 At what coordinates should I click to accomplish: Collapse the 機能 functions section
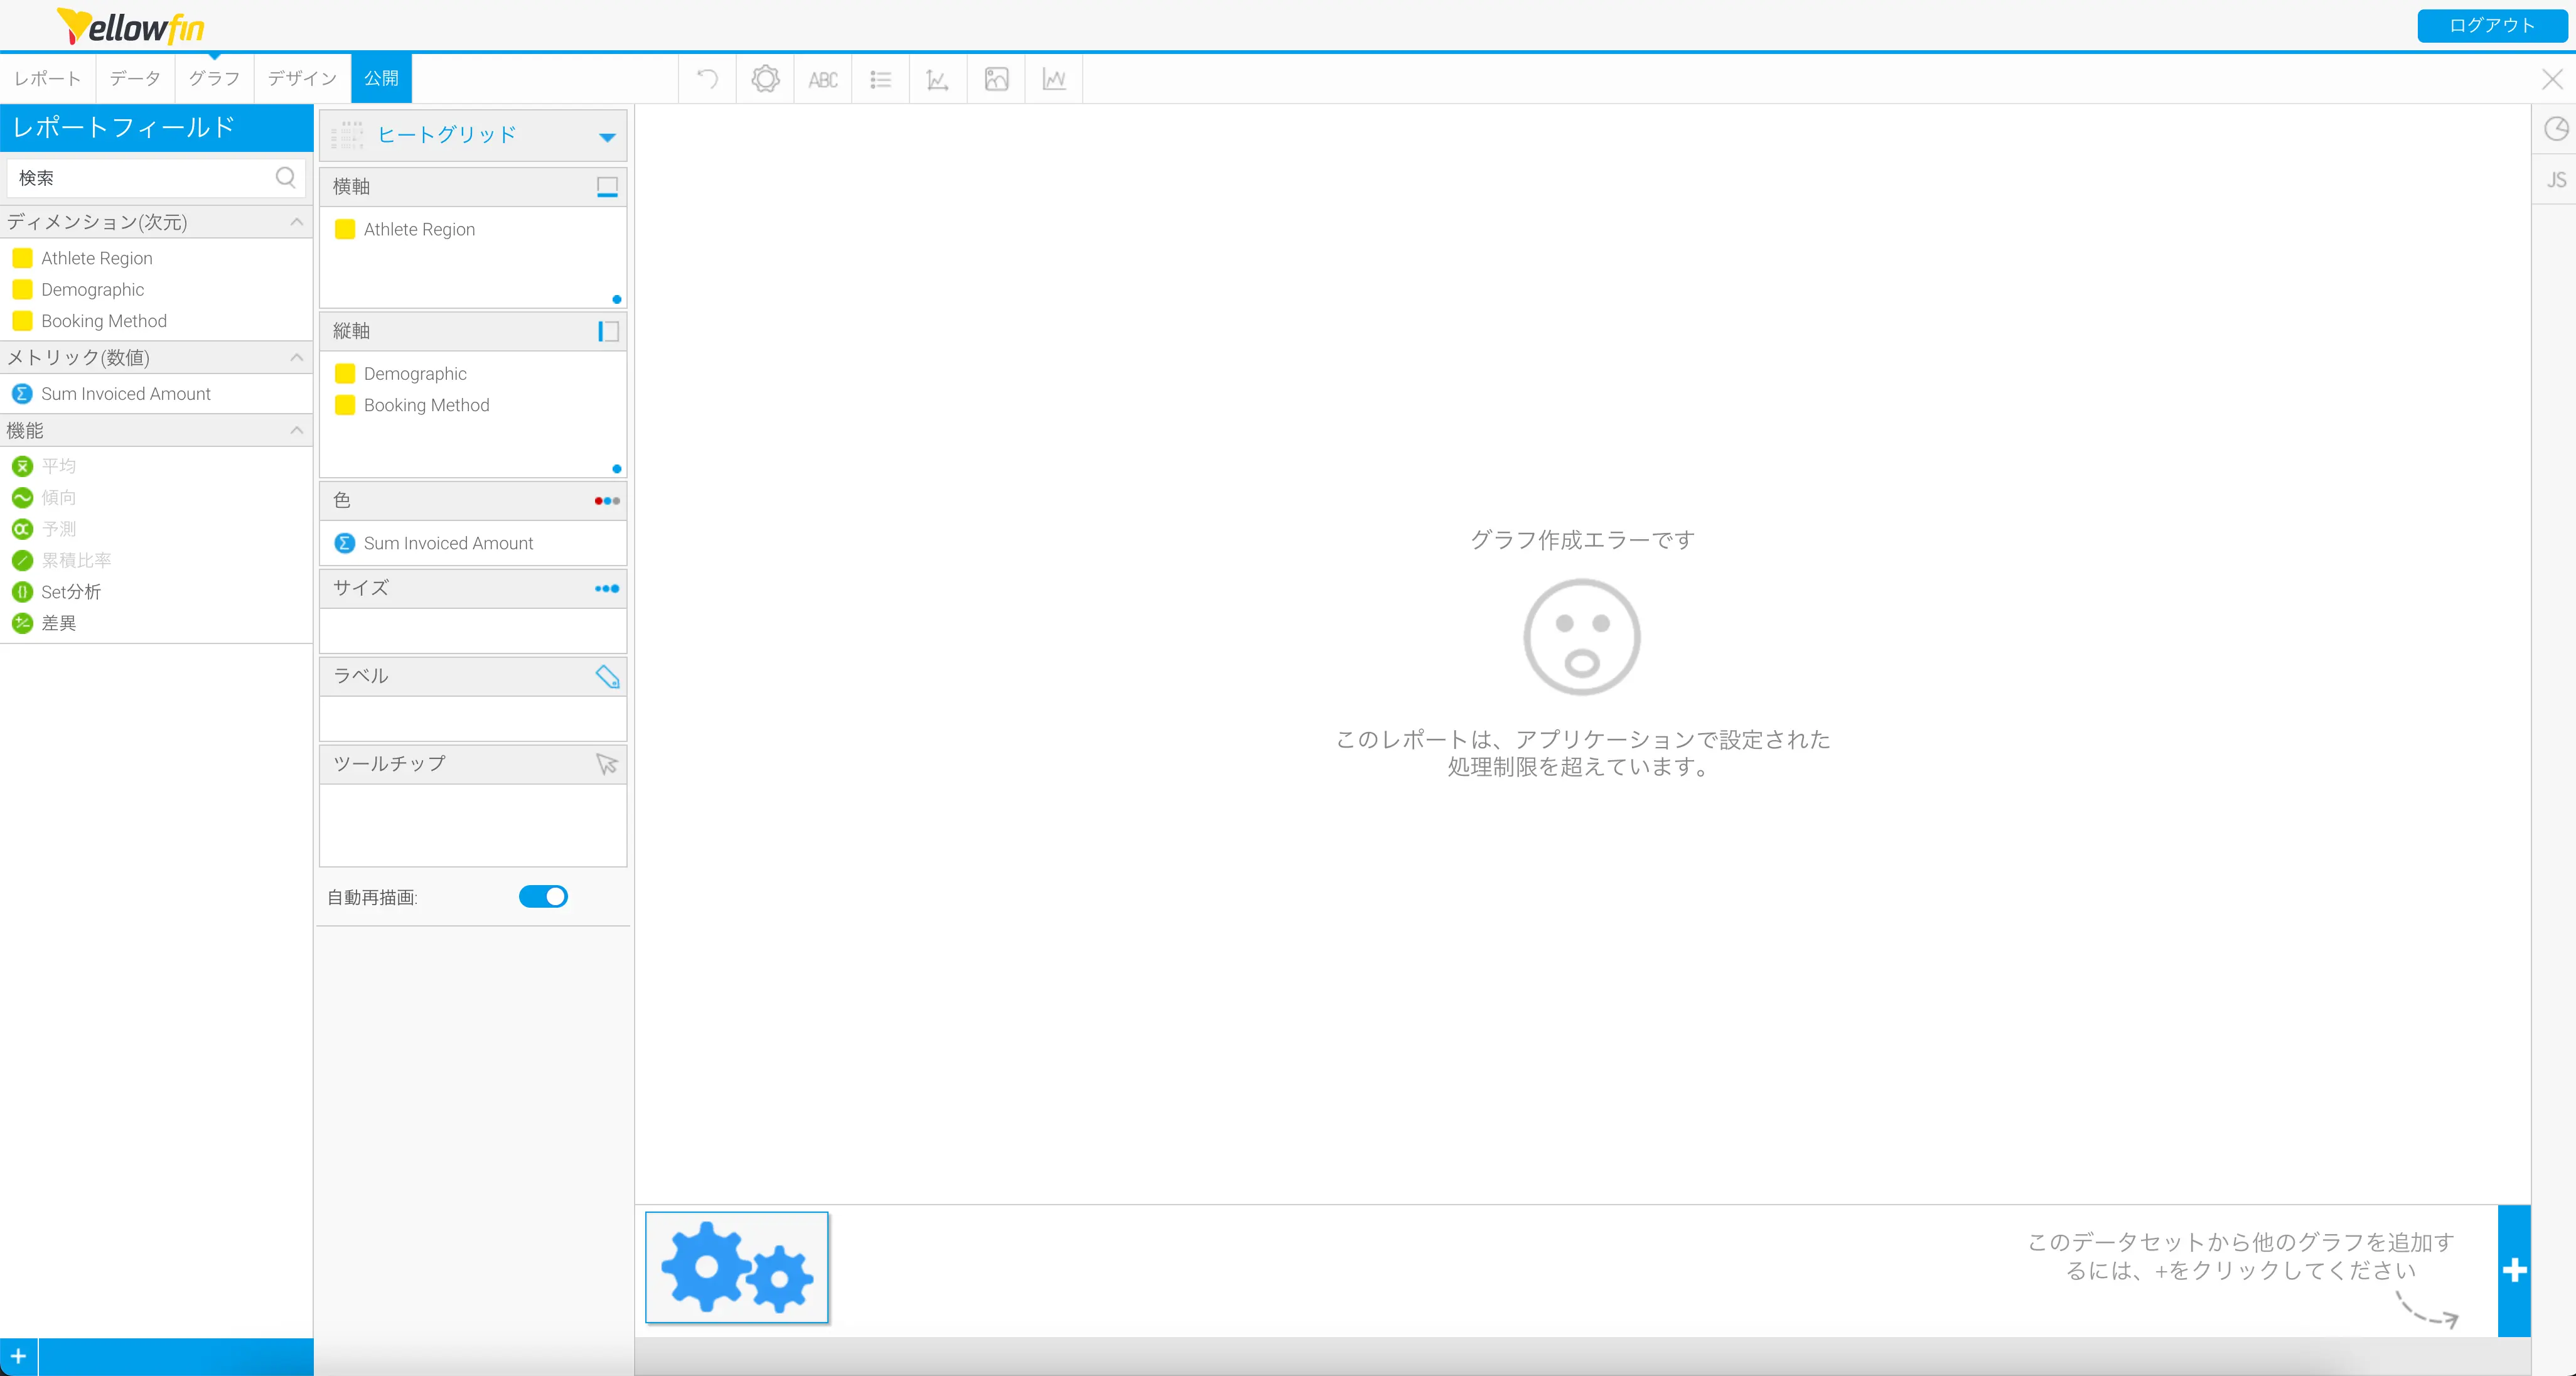click(296, 430)
